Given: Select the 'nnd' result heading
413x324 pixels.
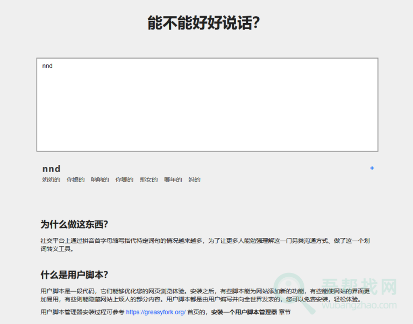Looking at the screenshot, I should coord(51,169).
